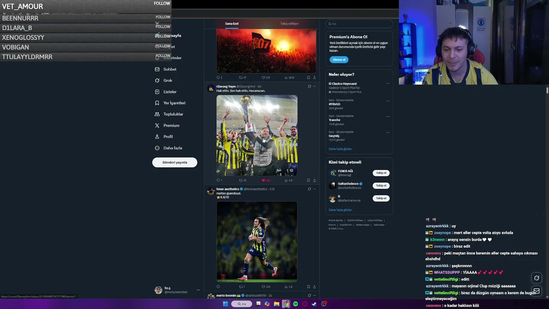Open the Yer İşaretleri menu item
Screen dimensions: 549x309
pyautogui.click(x=175, y=103)
